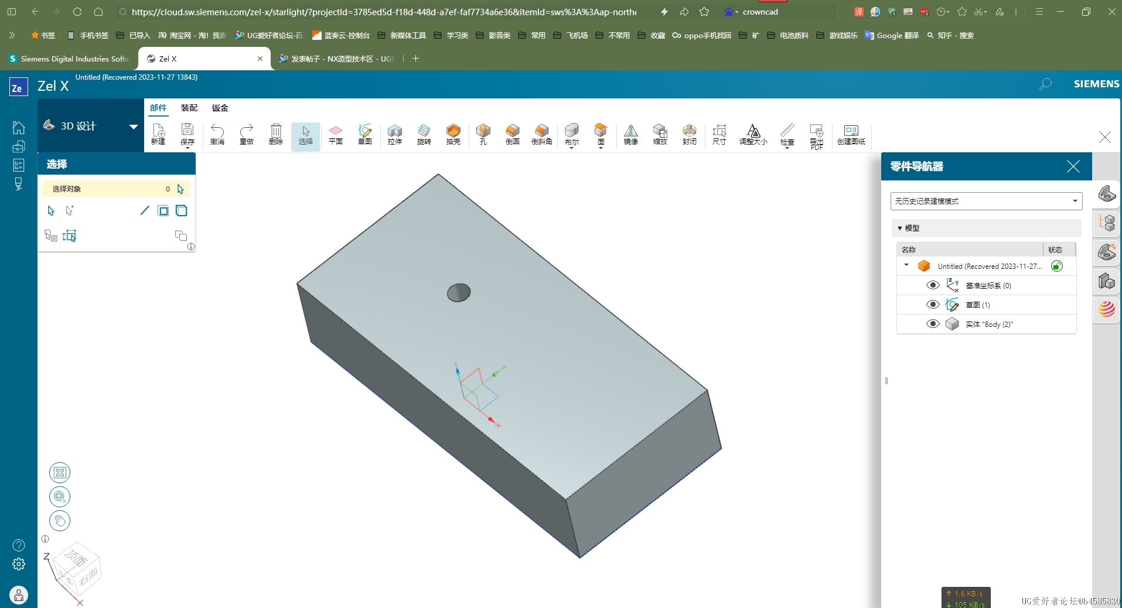Click the 封闭 tool icon
The height and width of the screenshot is (608, 1122).
point(690,134)
